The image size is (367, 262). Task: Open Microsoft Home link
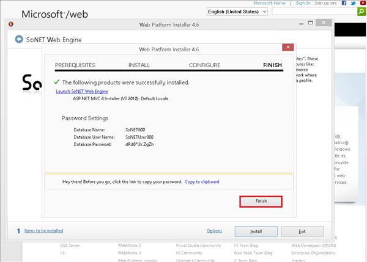tap(269, 3)
